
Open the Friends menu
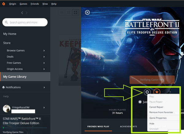(35, 4)
